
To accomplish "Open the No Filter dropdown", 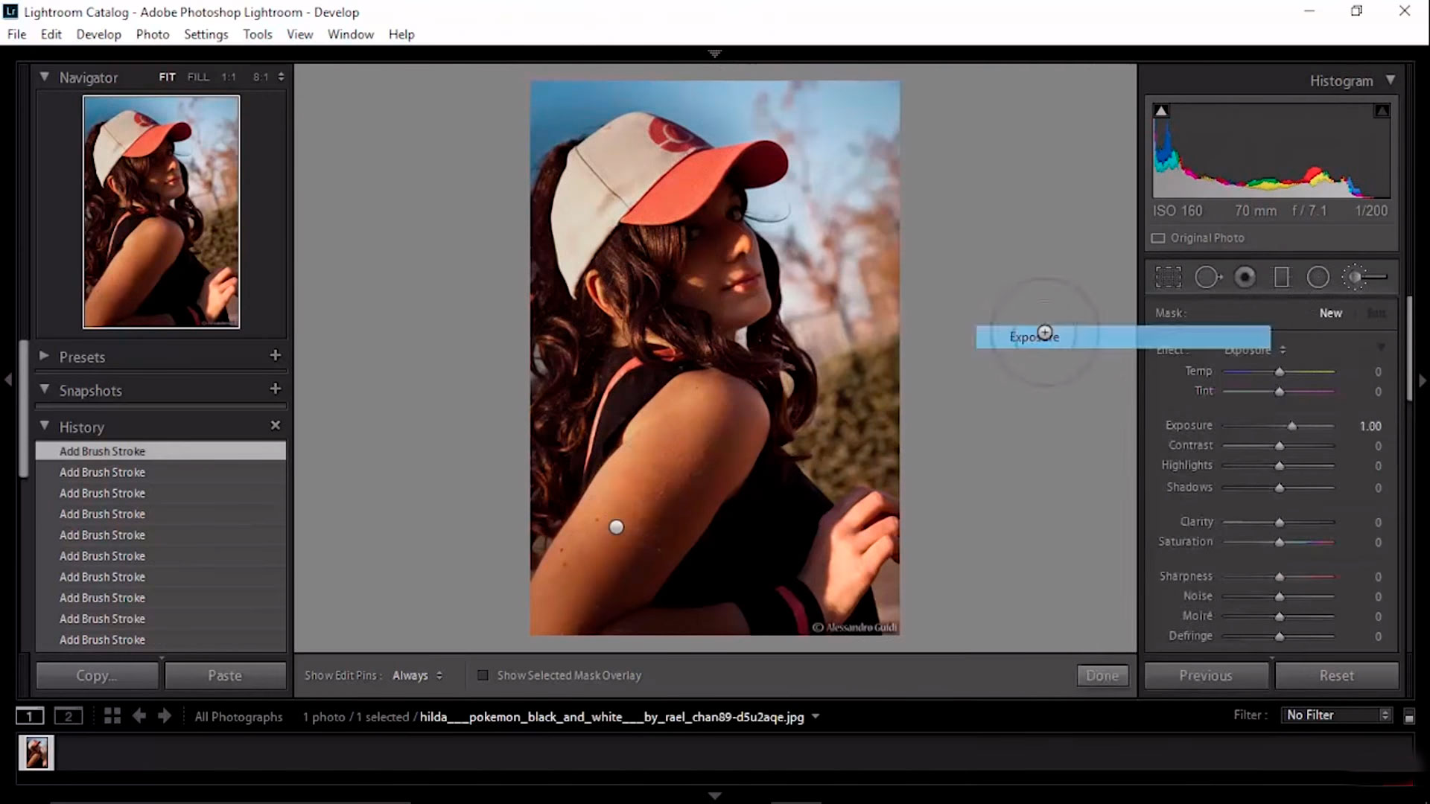I will [x=1338, y=715].
